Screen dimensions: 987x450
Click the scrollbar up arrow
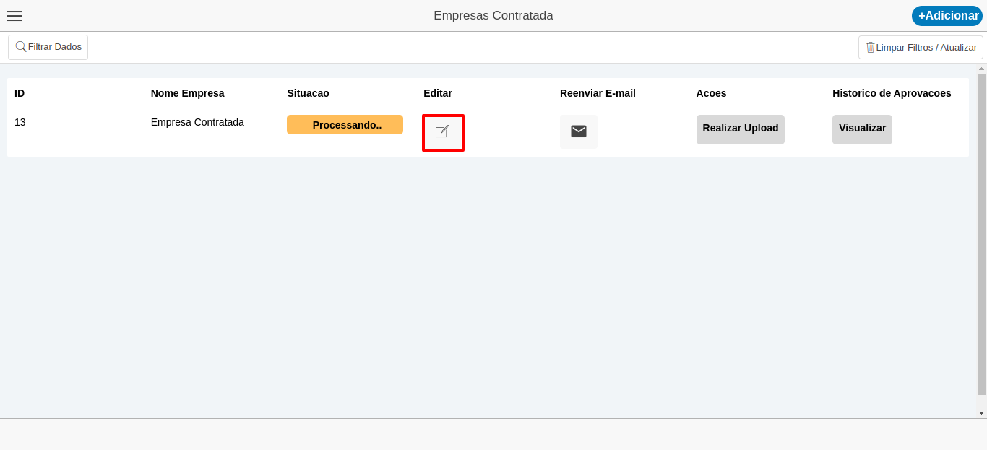(981, 69)
